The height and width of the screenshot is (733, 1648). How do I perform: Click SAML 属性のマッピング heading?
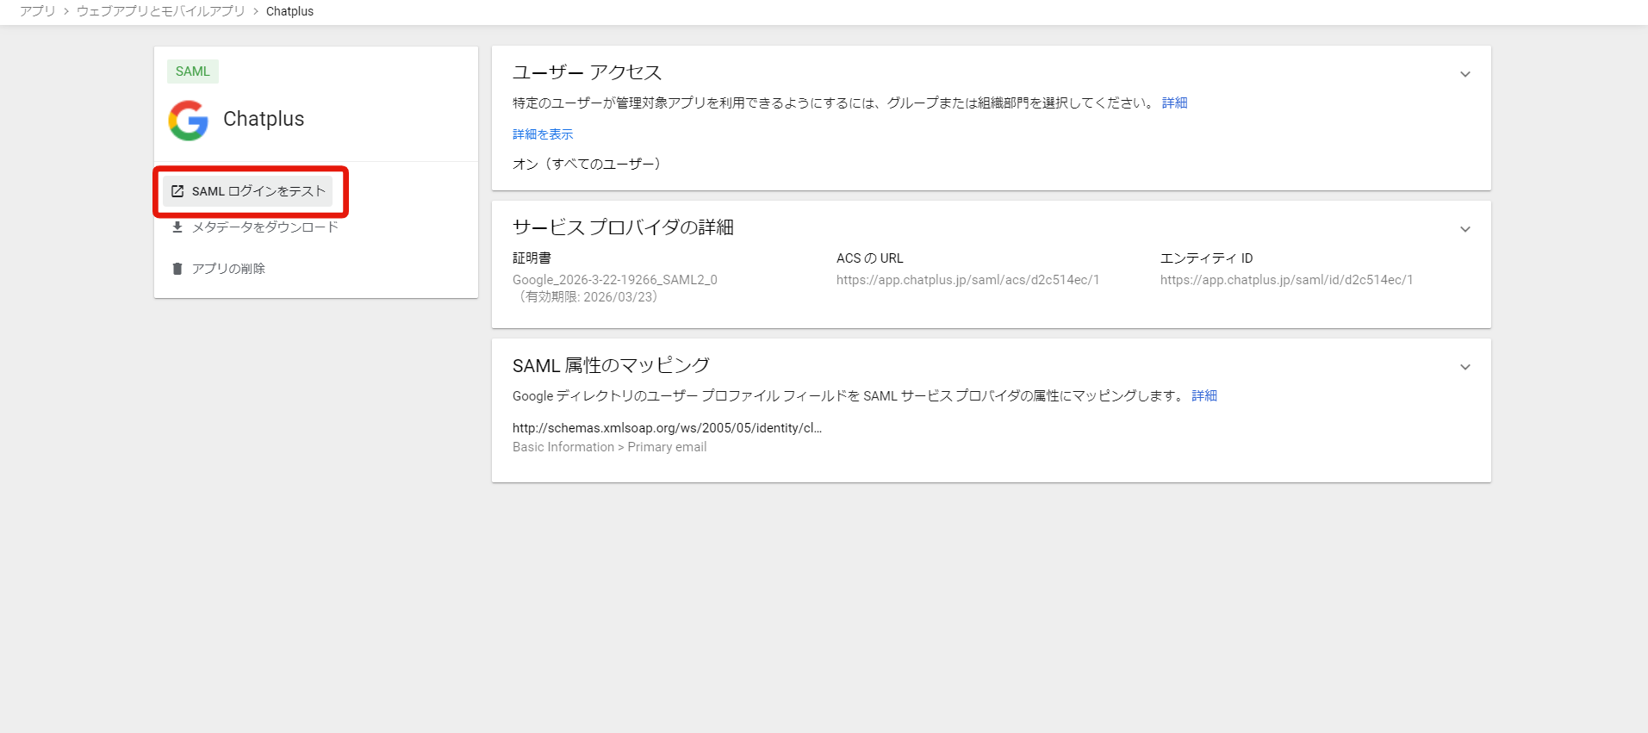(x=611, y=365)
